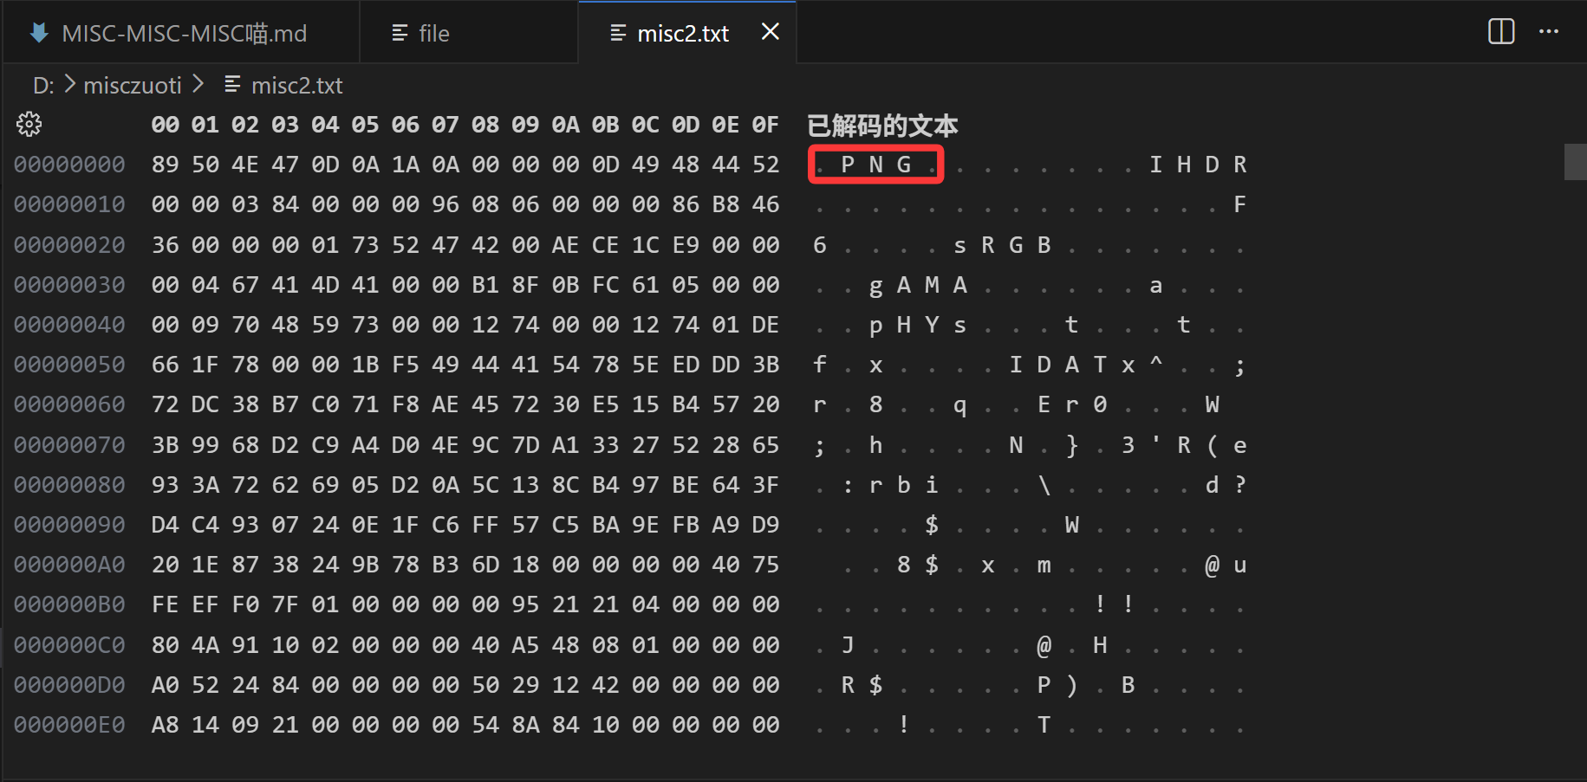
Task: Select the D: drive breadcrumb
Action: click(43, 85)
